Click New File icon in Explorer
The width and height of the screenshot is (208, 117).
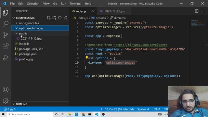pyautogui.click(x=49, y=18)
